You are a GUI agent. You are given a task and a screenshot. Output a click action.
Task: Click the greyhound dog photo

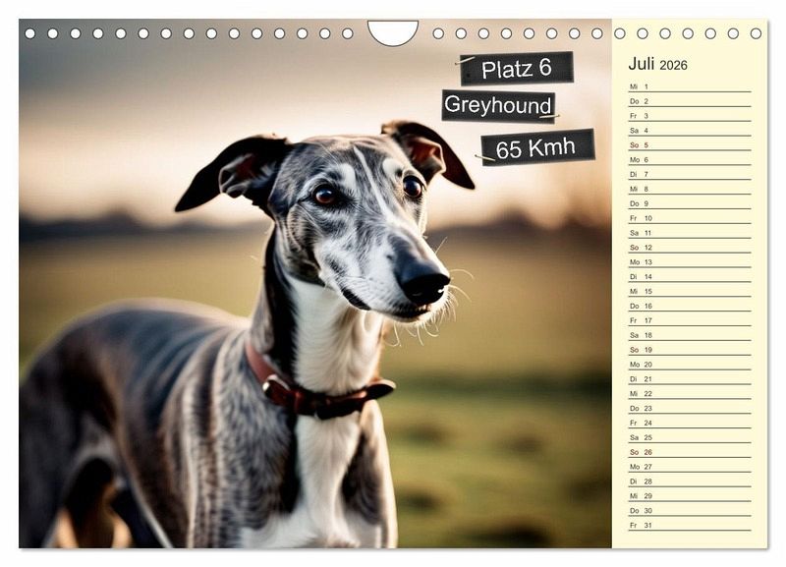tap(315, 284)
